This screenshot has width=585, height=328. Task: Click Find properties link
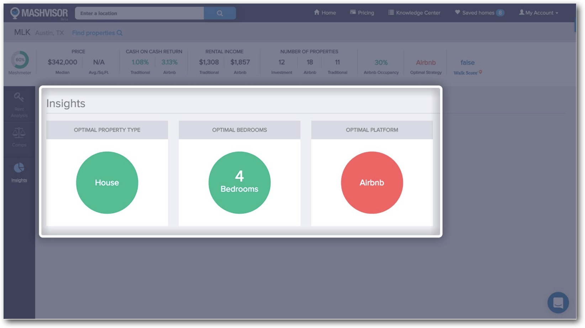[97, 33]
